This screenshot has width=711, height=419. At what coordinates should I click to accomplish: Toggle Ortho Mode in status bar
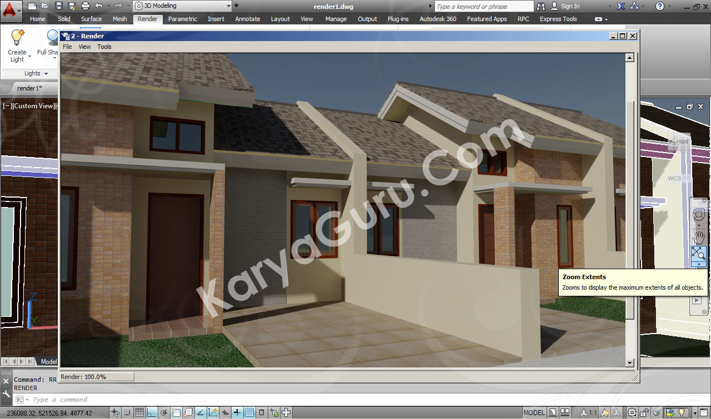[152, 412]
